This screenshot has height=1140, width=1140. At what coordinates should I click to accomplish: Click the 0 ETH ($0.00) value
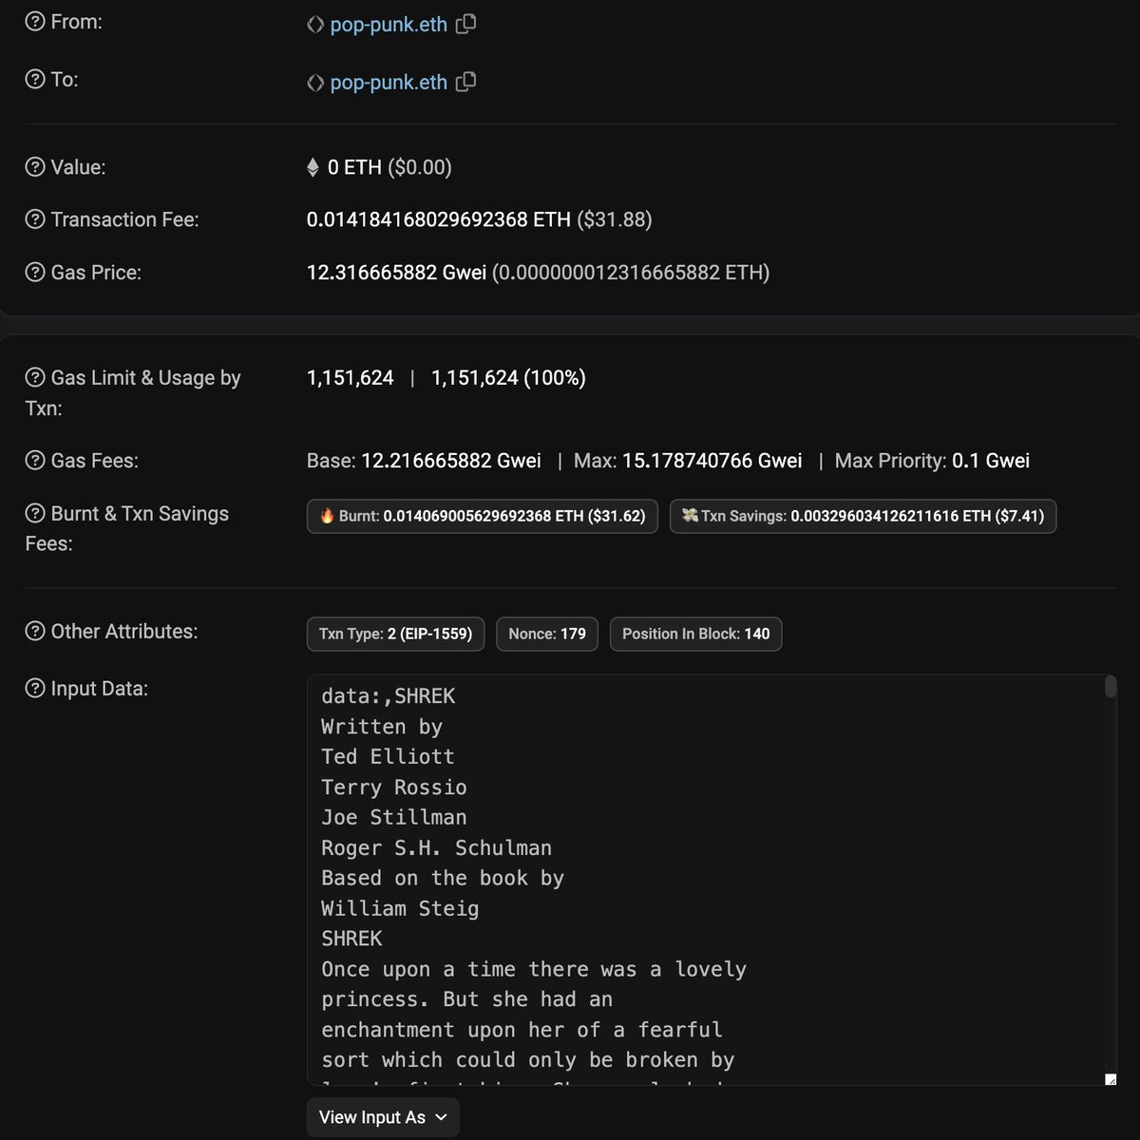click(x=389, y=167)
